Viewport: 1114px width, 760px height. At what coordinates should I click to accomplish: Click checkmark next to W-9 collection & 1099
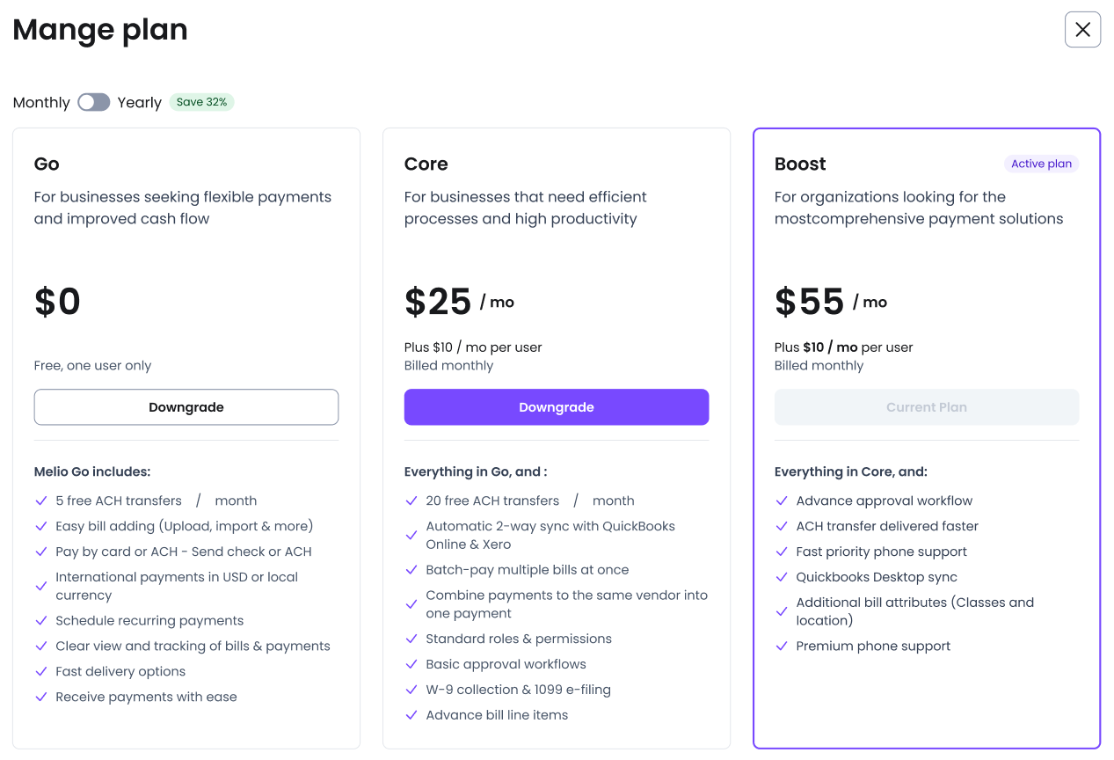click(411, 690)
